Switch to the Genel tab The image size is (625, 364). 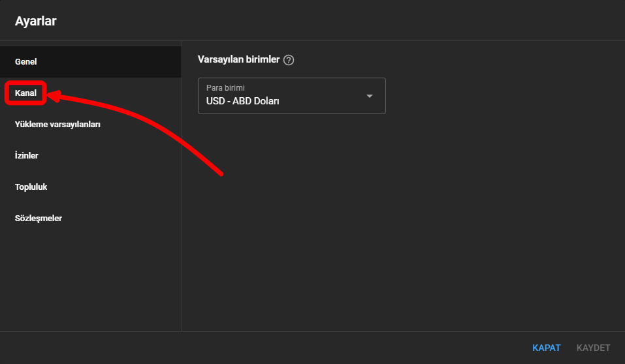click(x=26, y=62)
